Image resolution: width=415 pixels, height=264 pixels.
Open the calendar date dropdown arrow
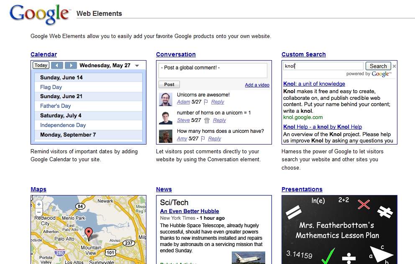137,66
